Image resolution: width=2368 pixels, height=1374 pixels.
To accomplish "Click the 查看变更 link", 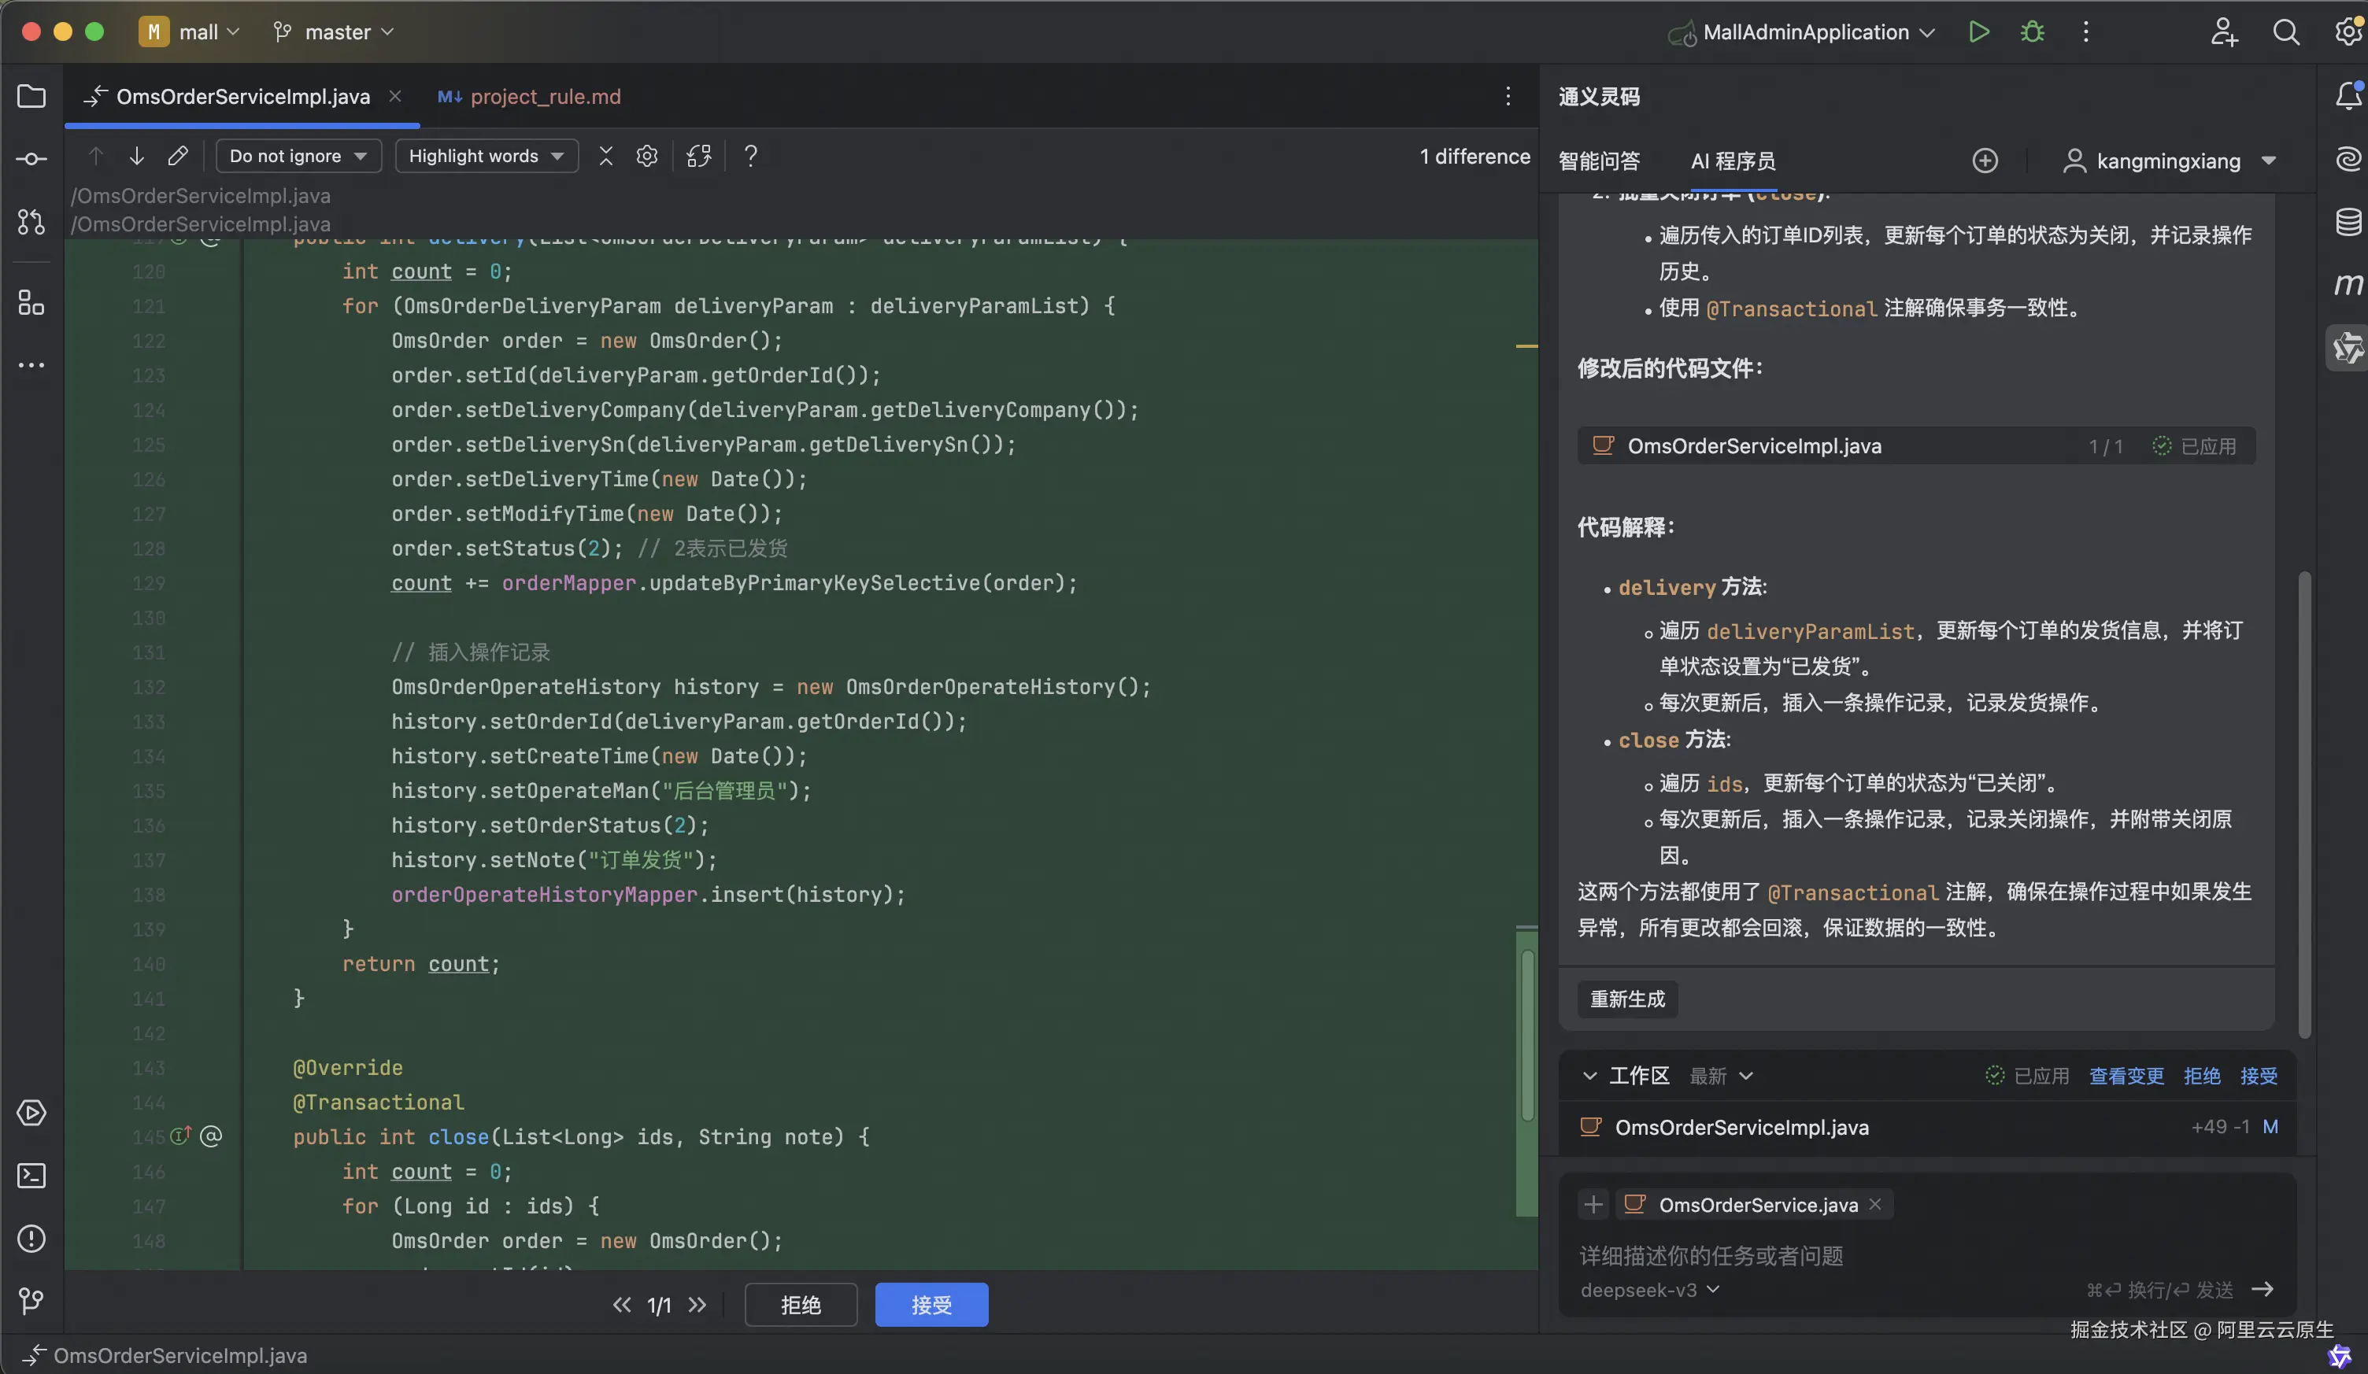I will point(2126,1075).
